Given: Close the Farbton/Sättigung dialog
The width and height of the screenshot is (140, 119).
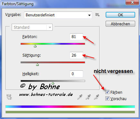Looking at the screenshot, I should 132,2.
